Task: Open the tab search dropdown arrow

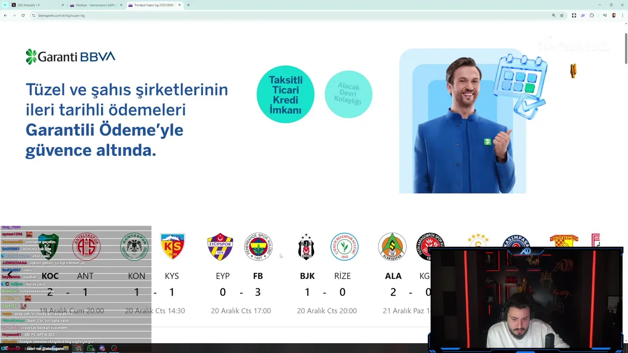Action: pyautogui.click(x=4, y=5)
